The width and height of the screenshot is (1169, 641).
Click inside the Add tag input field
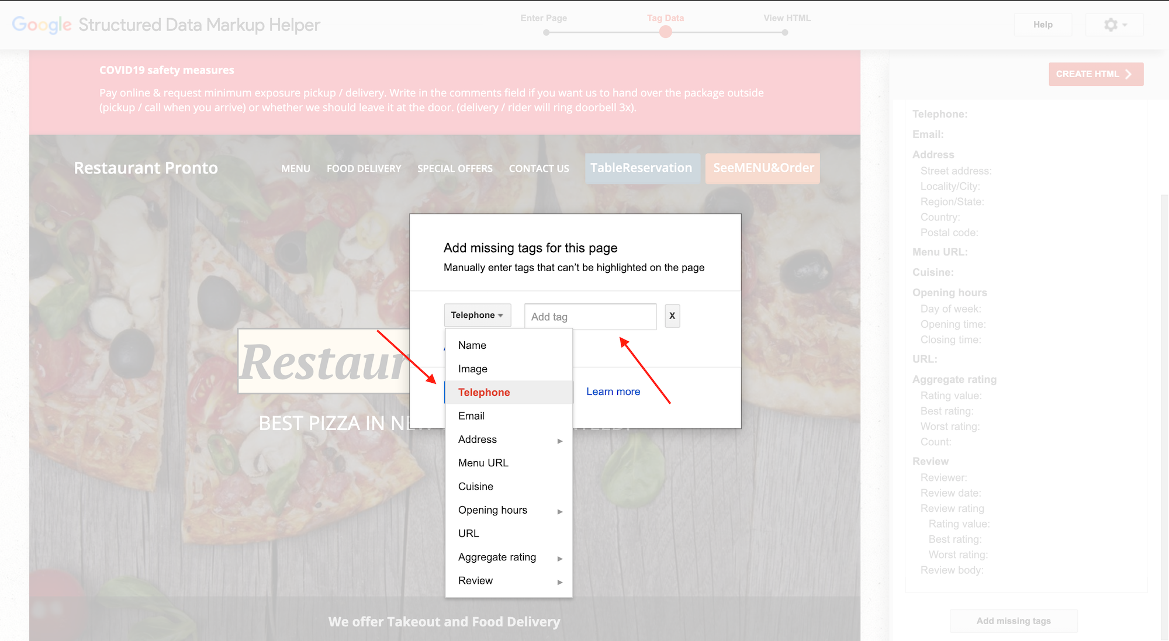(589, 316)
